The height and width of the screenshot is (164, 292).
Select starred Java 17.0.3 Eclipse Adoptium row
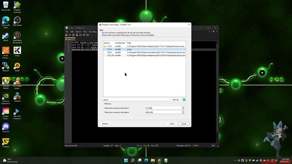[x=145, y=46]
